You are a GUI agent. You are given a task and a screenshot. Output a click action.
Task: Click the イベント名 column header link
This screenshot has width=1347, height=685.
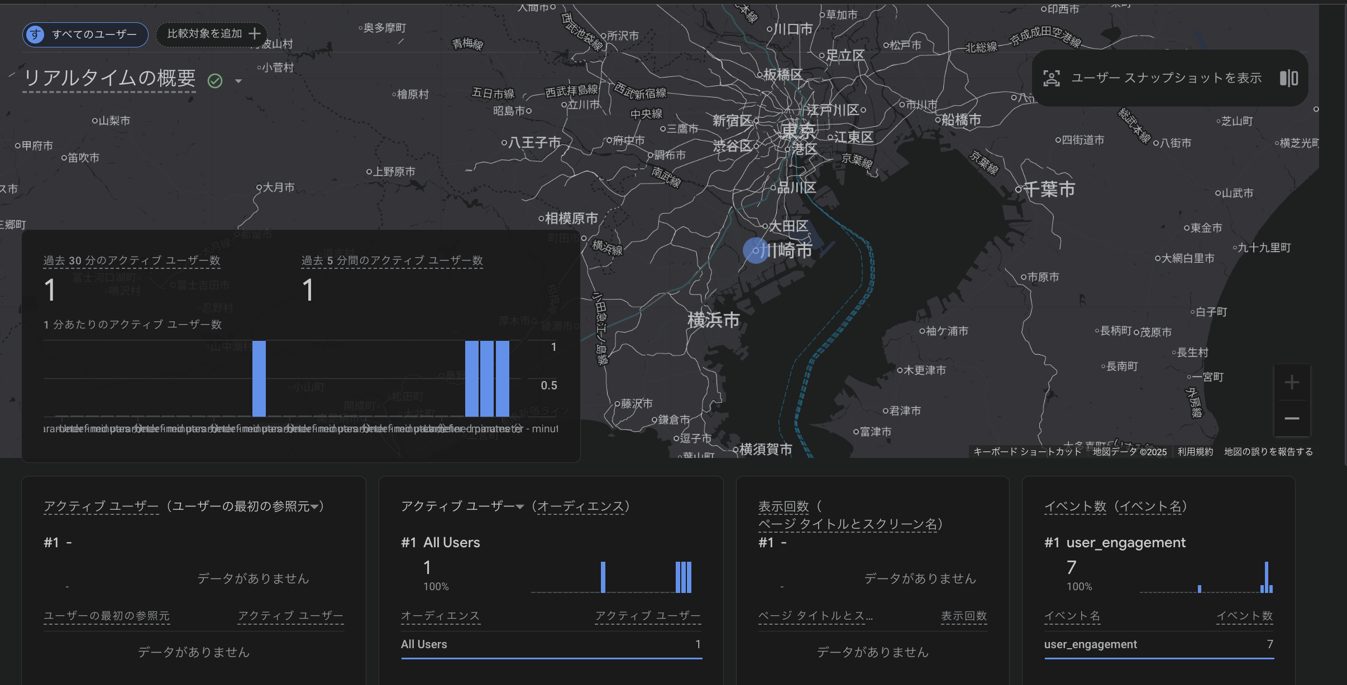pyautogui.click(x=1071, y=616)
